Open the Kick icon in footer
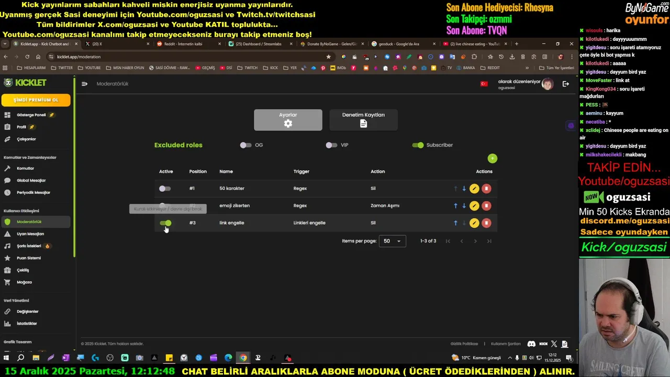The width and height of the screenshot is (670, 377). (543, 344)
